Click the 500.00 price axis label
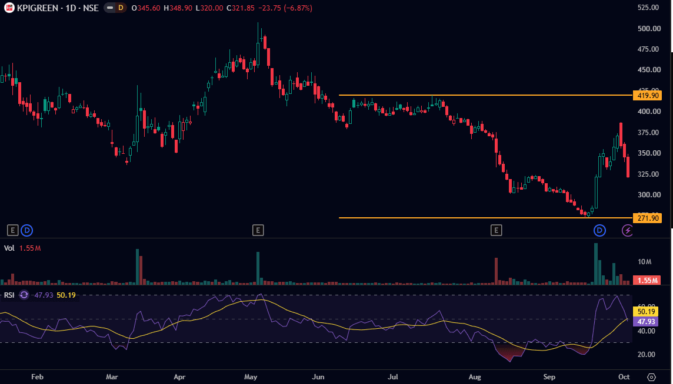The width and height of the screenshot is (673, 384). click(x=649, y=29)
